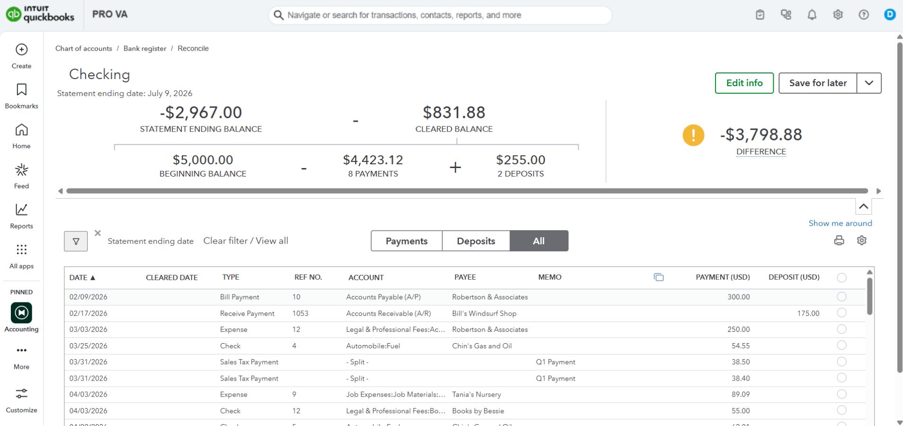Image resolution: width=903 pixels, height=426 pixels.
Task: Click the horizontal scrollbar below balance summary
Action: click(467, 191)
